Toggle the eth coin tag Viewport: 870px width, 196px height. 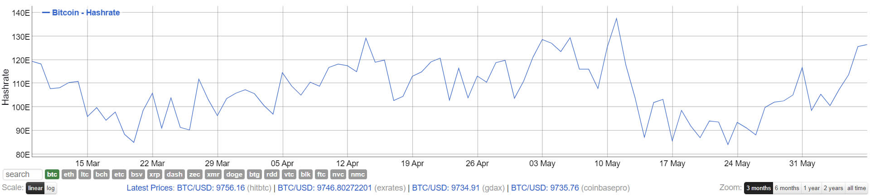[69, 174]
